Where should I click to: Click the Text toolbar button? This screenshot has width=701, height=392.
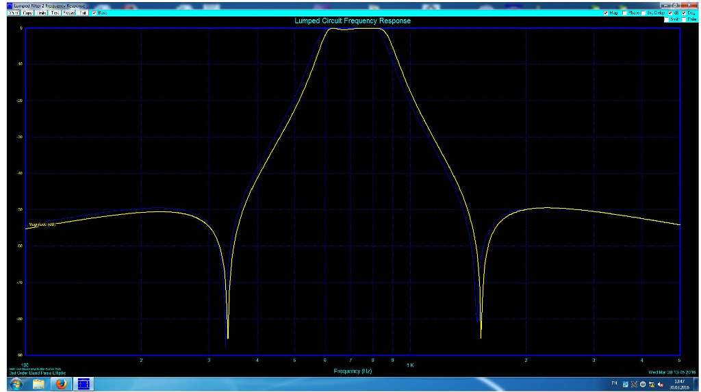[x=55, y=13]
